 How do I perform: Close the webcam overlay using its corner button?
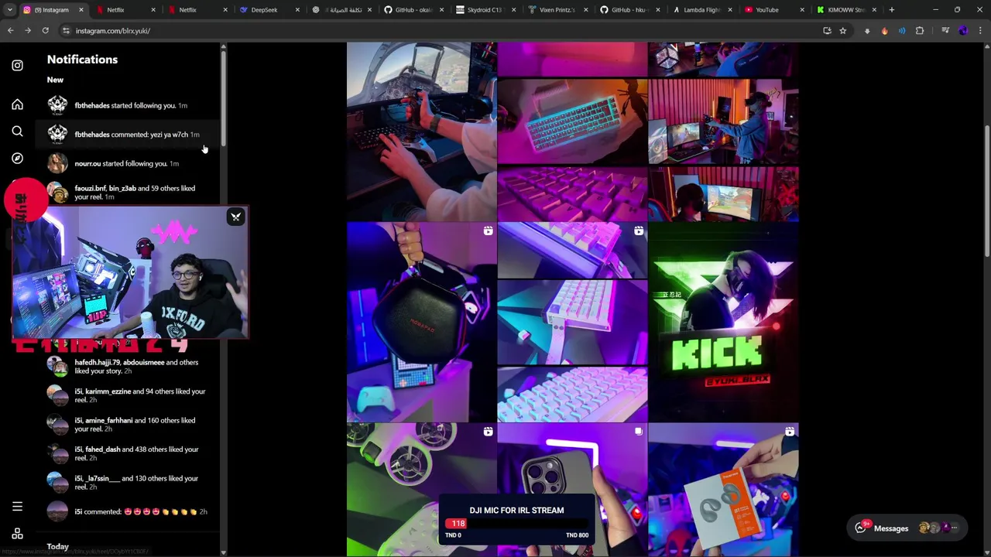pos(236,217)
